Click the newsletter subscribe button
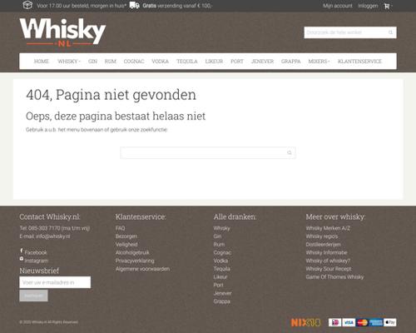This screenshot has width=416, height=333. click(x=33, y=296)
